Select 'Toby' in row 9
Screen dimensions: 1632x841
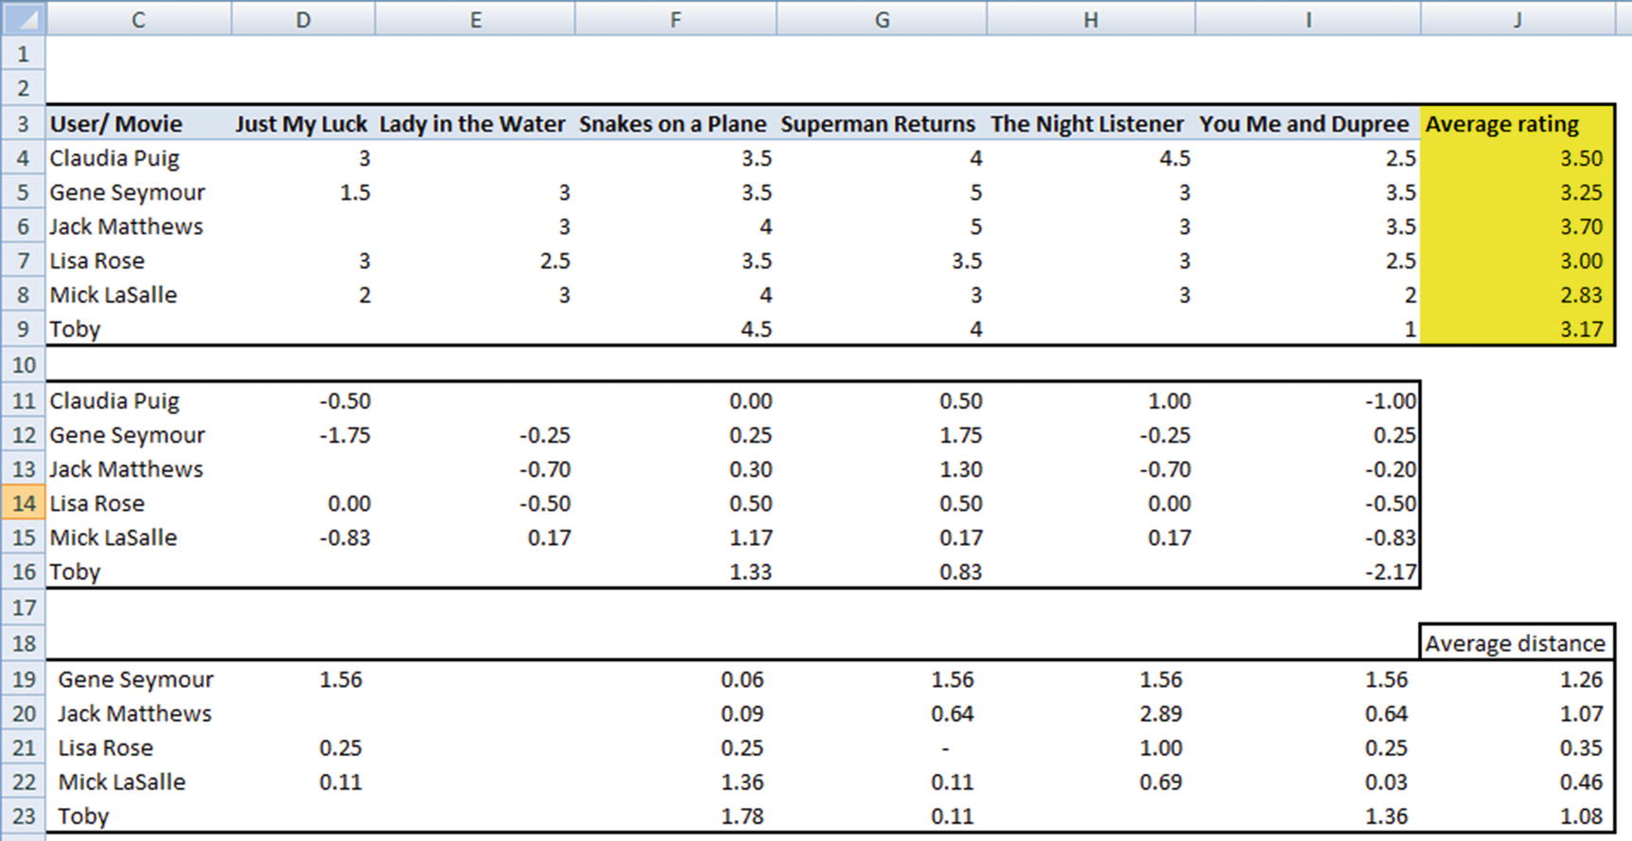(75, 329)
